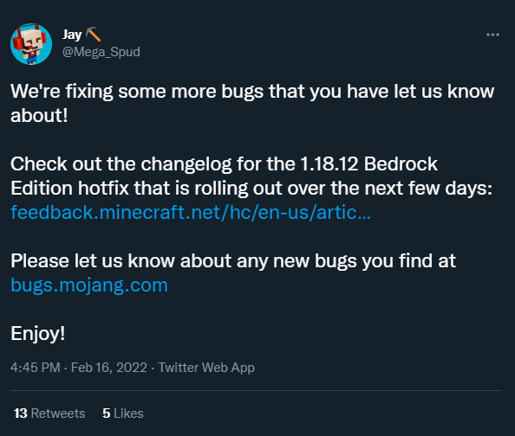Click the display name Jay
This screenshot has height=436, width=515.
[x=72, y=35]
